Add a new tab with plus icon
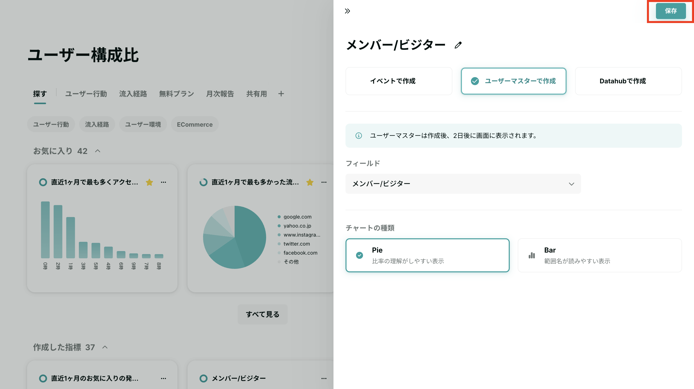Image resolution: width=694 pixels, height=389 pixels. (281, 94)
